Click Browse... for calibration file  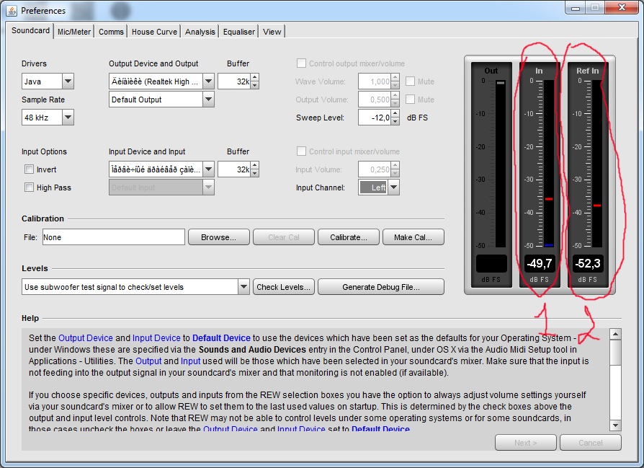[x=218, y=237]
